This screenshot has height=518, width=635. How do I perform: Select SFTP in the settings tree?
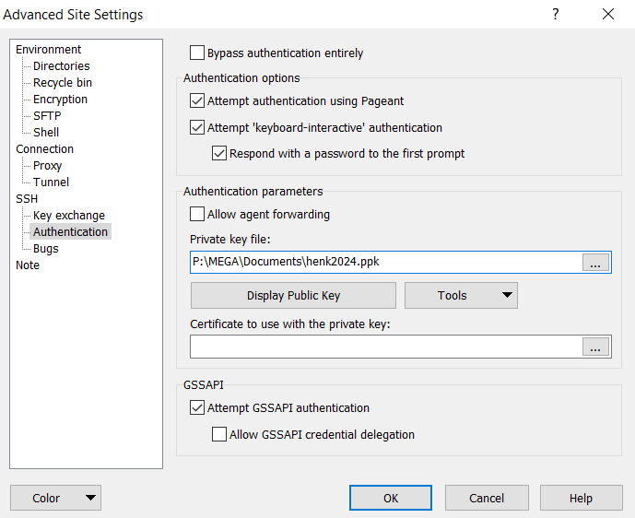(47, 116)
